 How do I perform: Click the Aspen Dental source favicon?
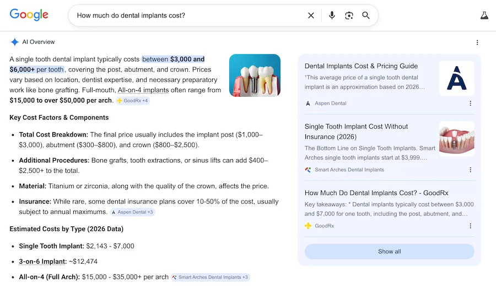(x=308, y=104)
